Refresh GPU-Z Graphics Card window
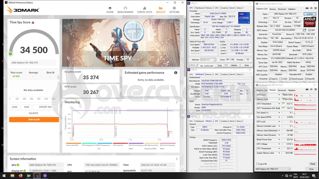Viewport: 319px width, 179px height. point(311,9)
